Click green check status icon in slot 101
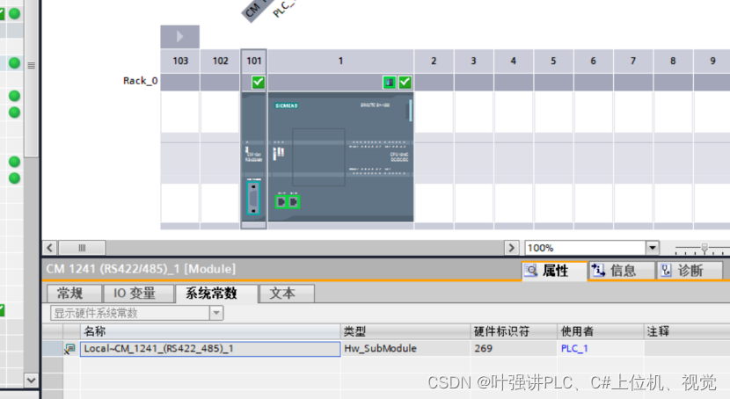Image resolution: width=730 pixels, height=399 pixels. [258, 83]
